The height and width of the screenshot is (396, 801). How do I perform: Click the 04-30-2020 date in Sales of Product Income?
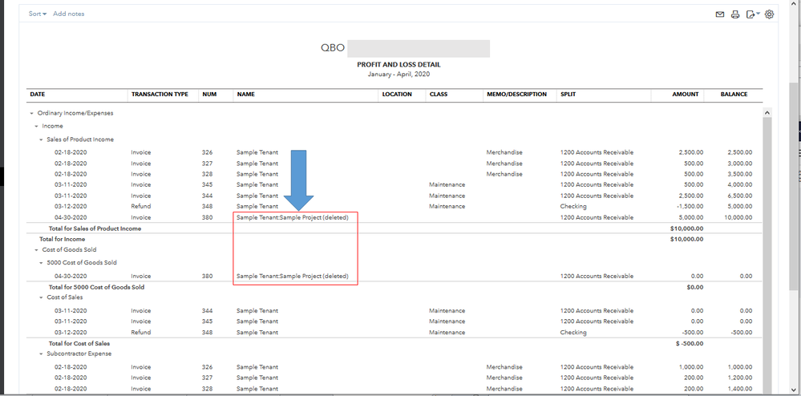point(71,217)
